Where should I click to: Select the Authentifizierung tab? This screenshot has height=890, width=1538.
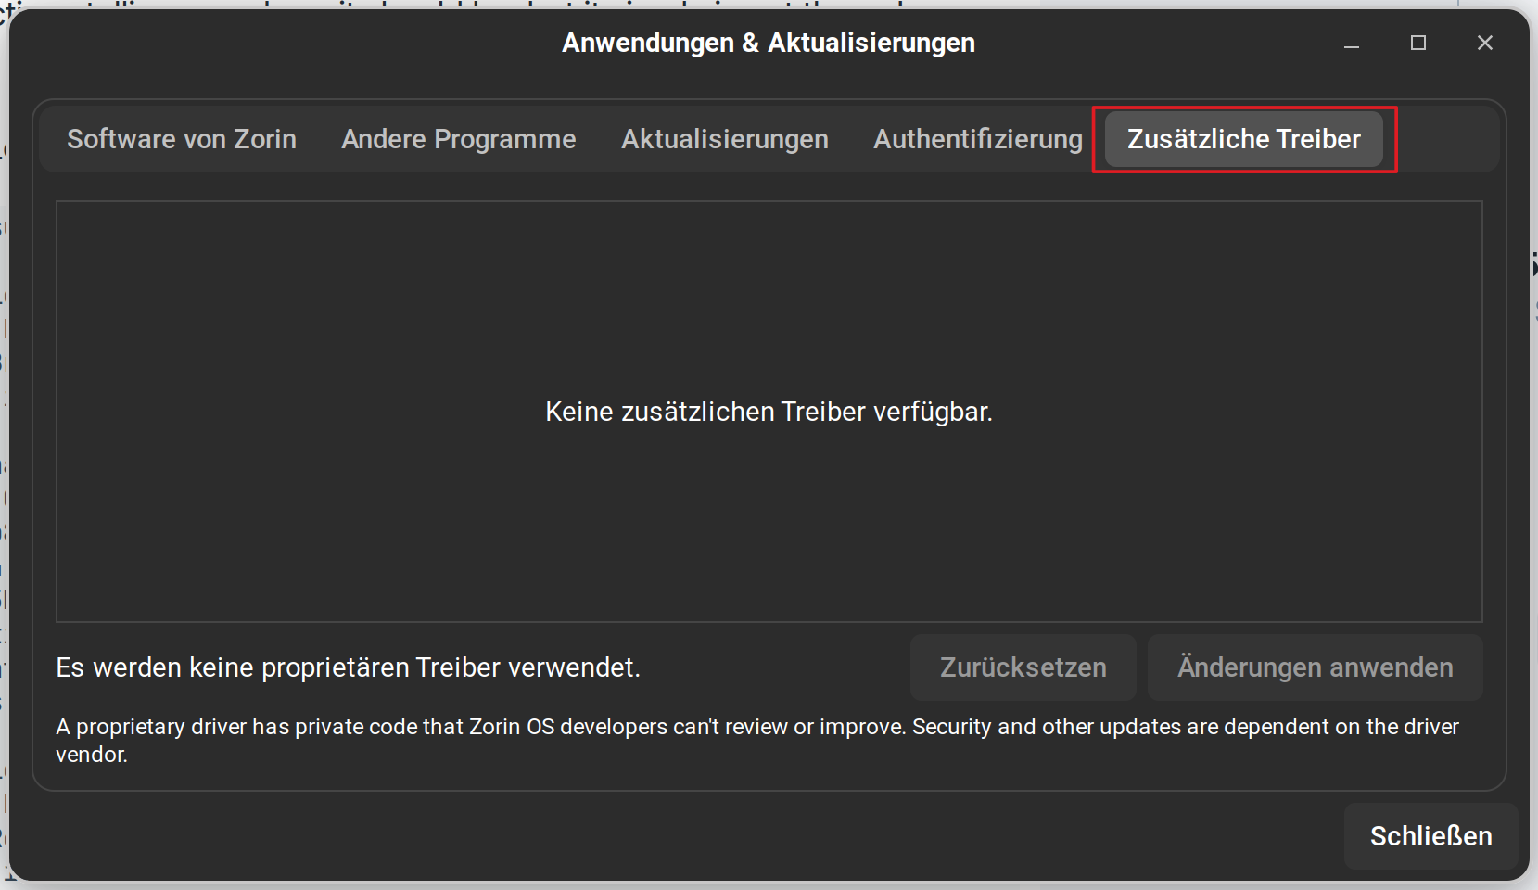point(977,139)
